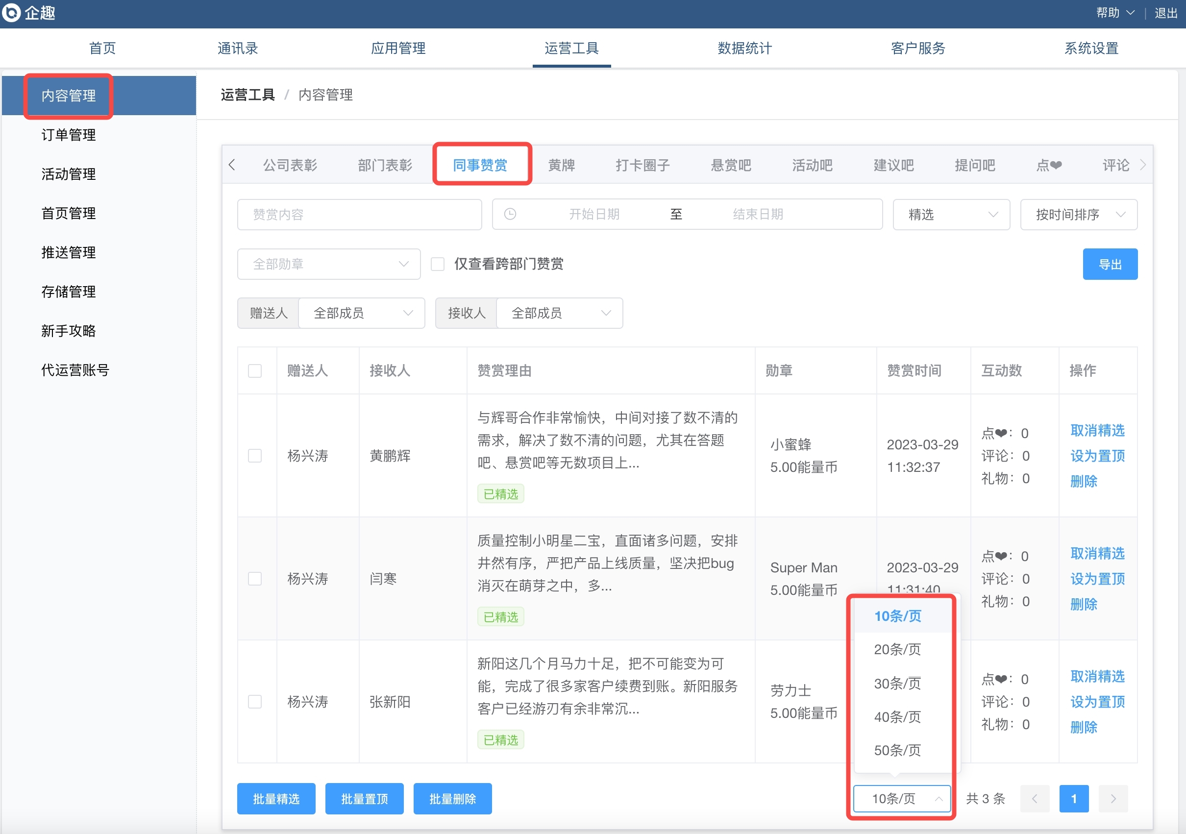Open the 点❤ heart tab
Screen dimensions: 1186x834
click(1049, 165)
